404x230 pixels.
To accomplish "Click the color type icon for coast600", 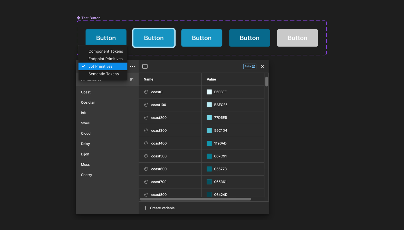I will pos(146,169).
